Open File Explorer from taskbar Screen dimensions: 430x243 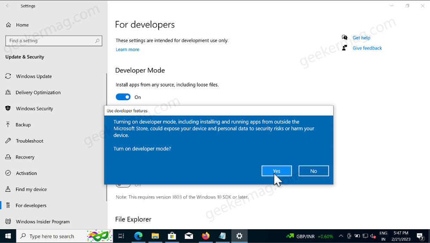click(155, 236)
